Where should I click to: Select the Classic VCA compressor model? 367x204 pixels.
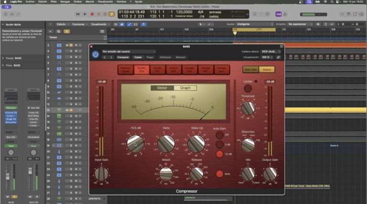(173, 70)
